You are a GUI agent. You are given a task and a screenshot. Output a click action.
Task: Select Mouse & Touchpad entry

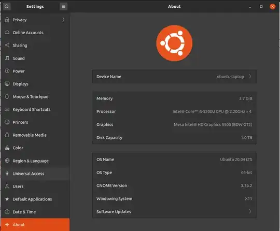(35, 97)
